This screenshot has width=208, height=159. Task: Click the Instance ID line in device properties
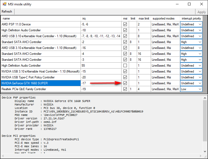(x=79, y=111)
